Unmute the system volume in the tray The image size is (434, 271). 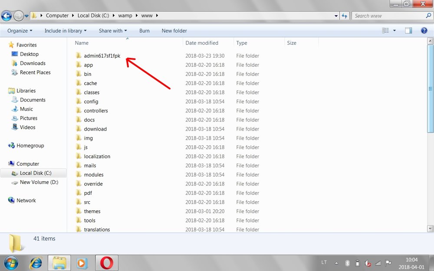click(368, 263)
